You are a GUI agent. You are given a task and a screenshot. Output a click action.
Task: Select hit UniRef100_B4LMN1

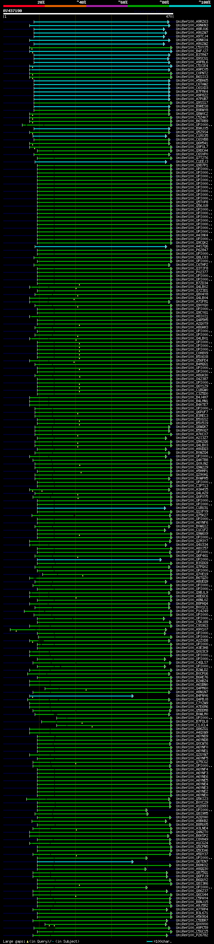click(192, 401)
